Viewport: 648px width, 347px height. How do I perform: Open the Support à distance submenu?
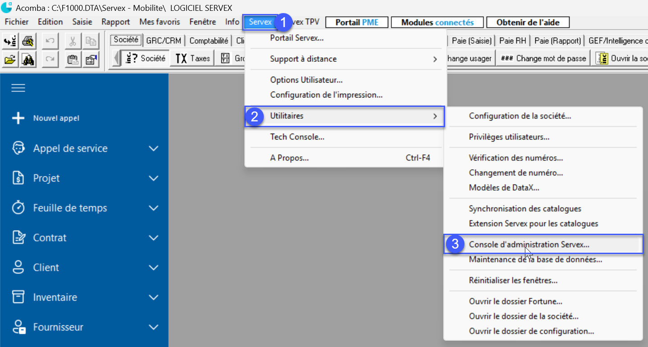(345, 59)
